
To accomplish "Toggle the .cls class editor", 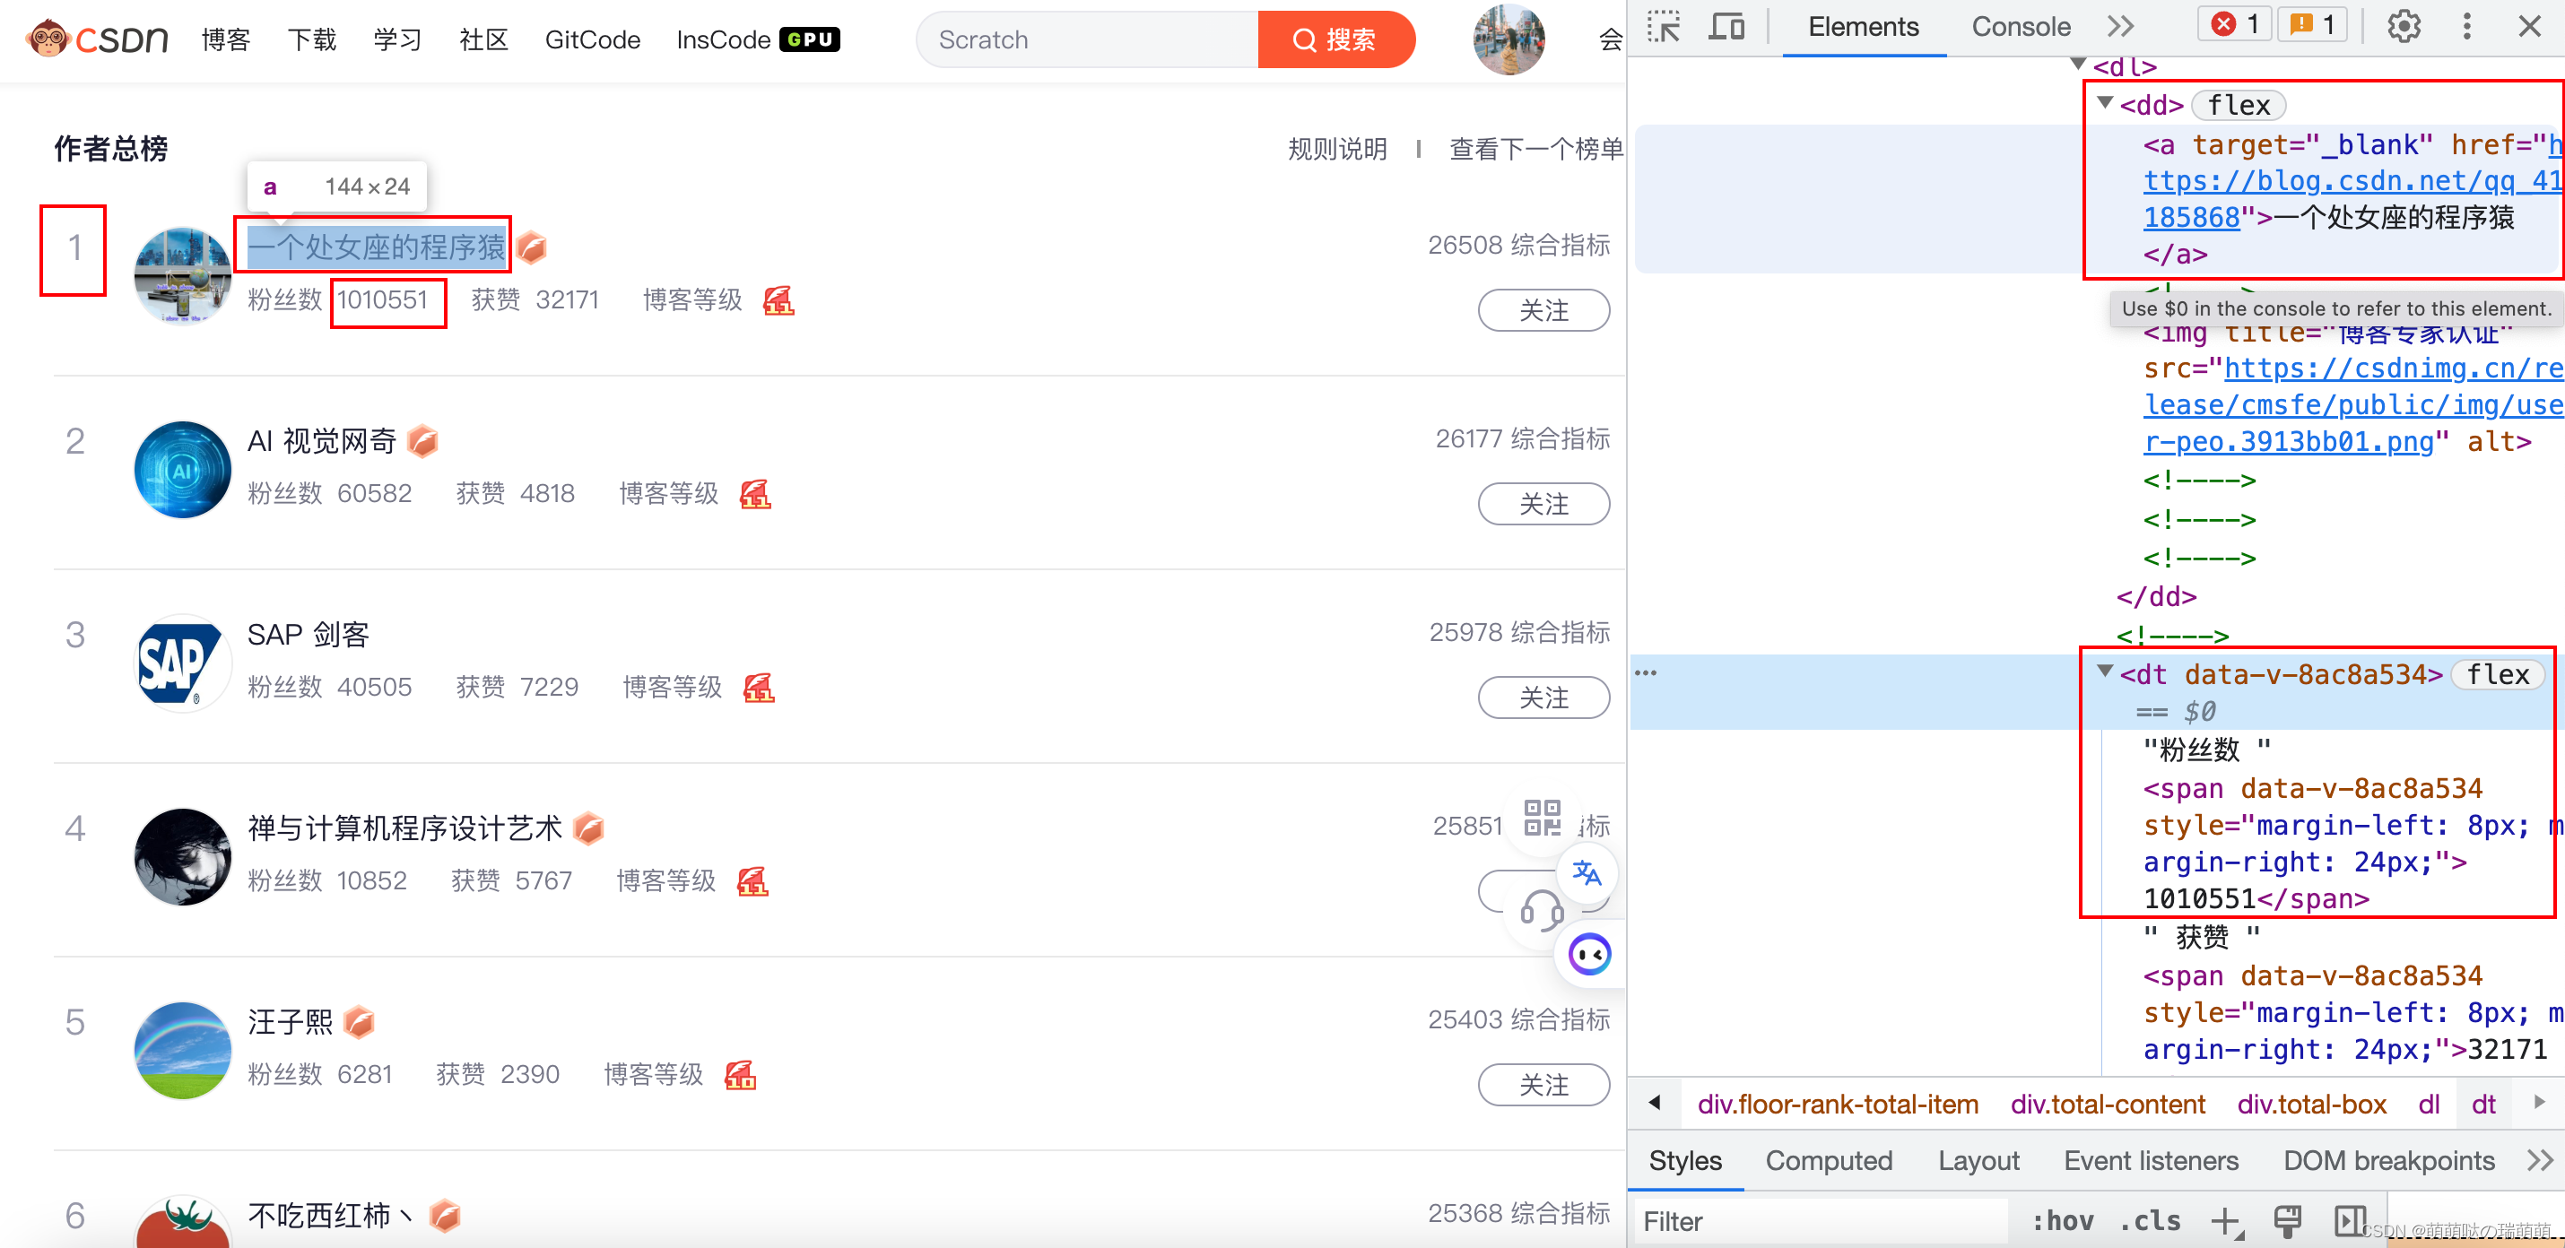I will (2150, 1220).
